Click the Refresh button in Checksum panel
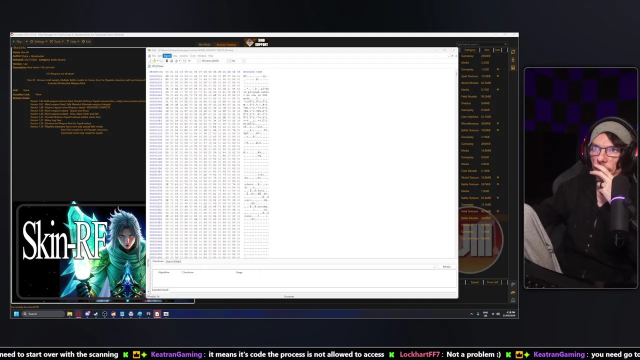 coord(446,266)
